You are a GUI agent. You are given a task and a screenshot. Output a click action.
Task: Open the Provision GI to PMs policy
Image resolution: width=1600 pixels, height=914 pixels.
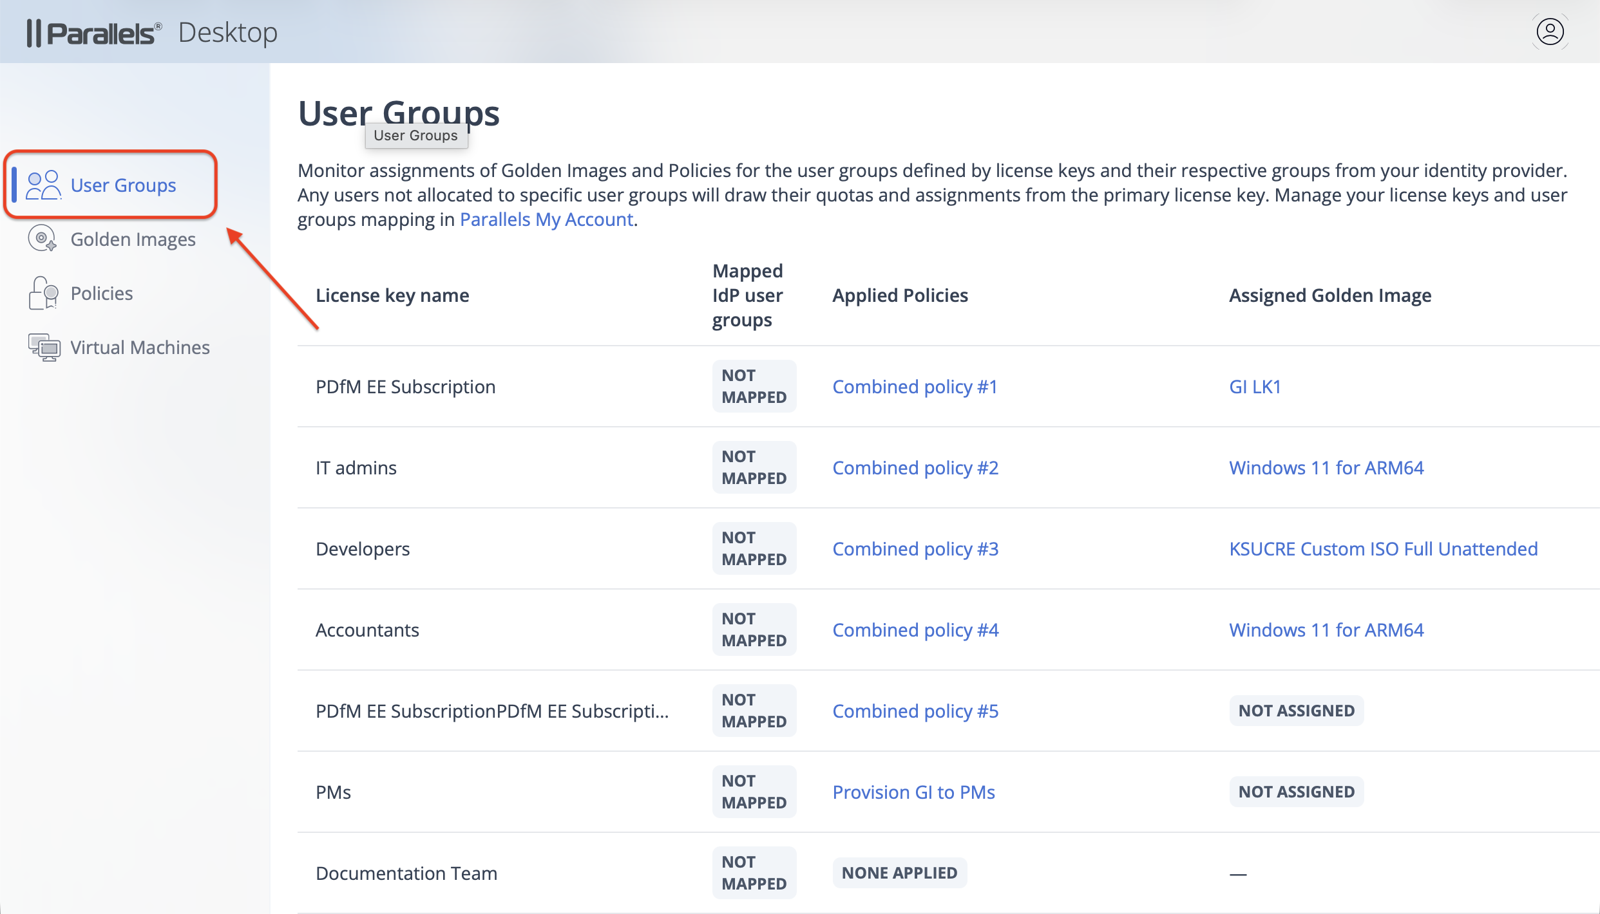click(913, 792)
